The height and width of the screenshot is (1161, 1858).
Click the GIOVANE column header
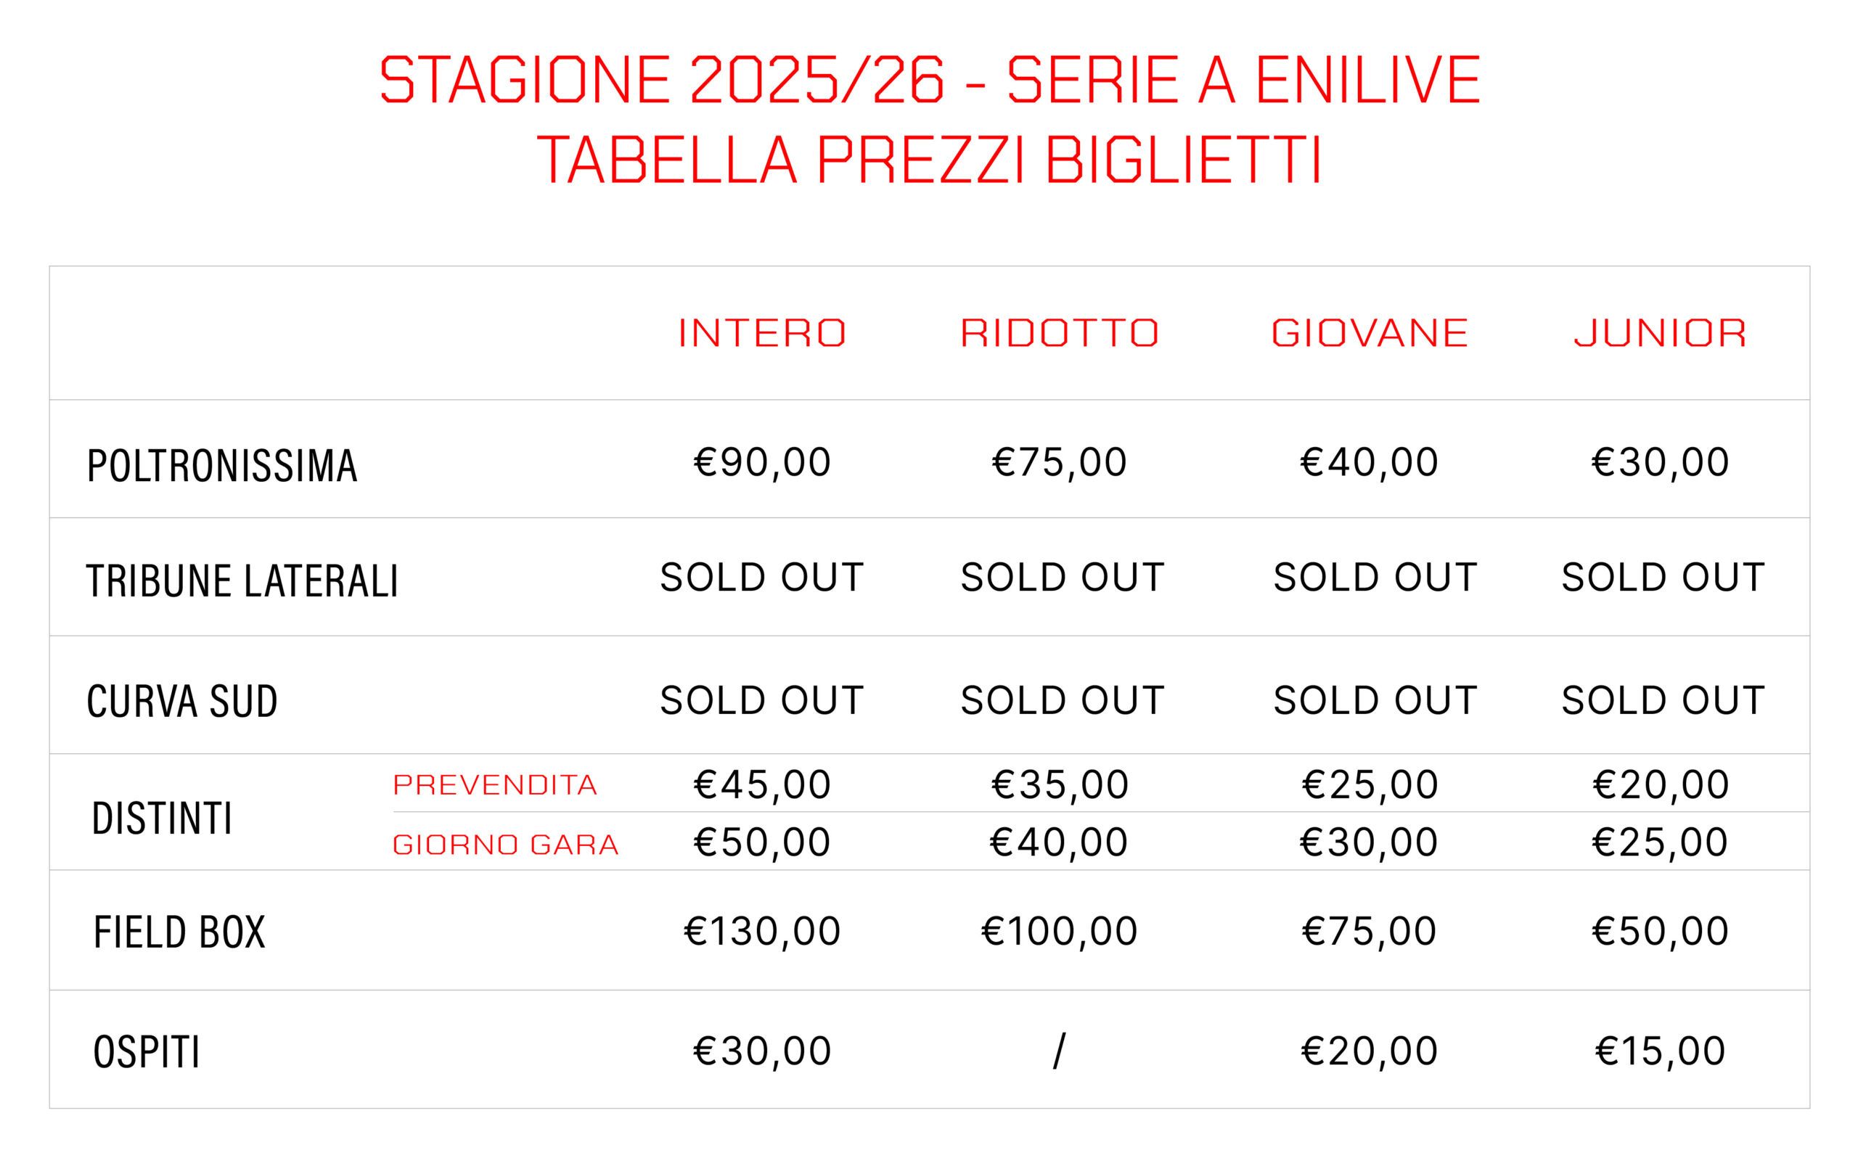coord(1369,333)
